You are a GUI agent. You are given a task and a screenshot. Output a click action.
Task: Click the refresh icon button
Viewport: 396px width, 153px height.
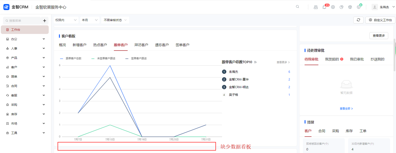[358, 20]
